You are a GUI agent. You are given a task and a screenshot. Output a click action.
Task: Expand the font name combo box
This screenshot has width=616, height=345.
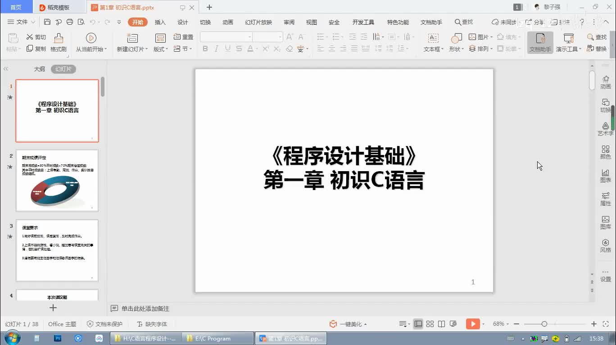pyautogui.click(x=249, y=37)
